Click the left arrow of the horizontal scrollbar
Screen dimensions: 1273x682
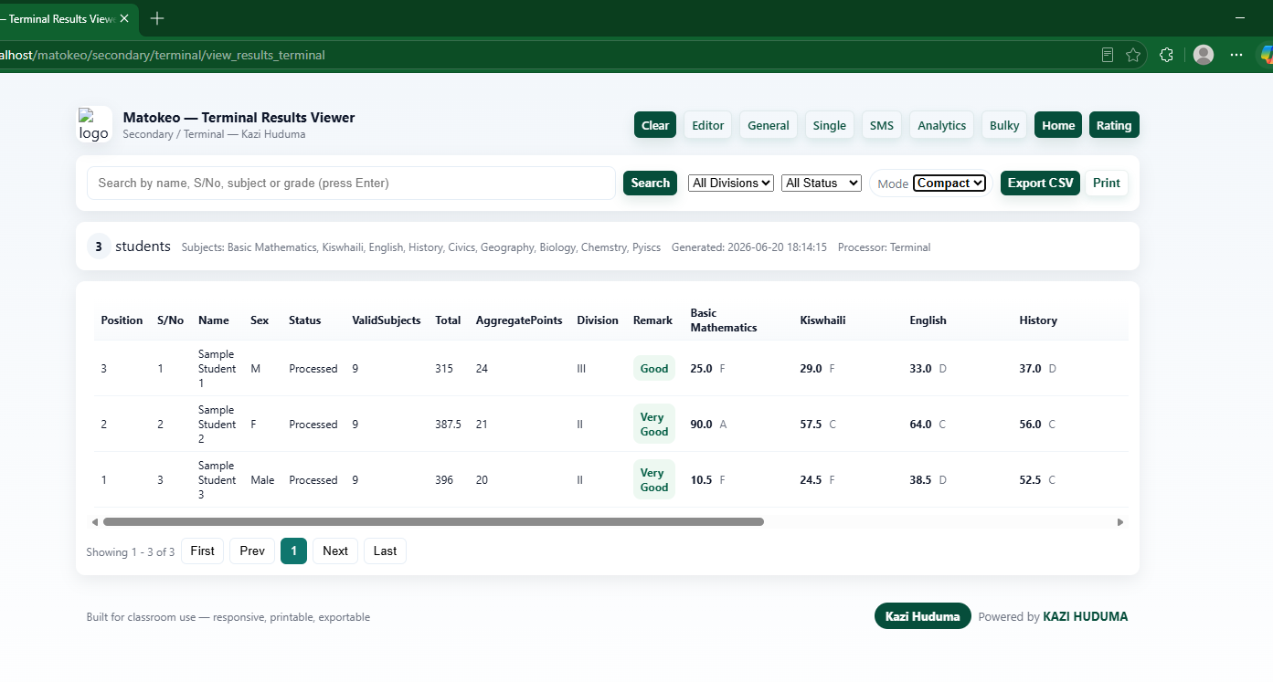[94, 522]
